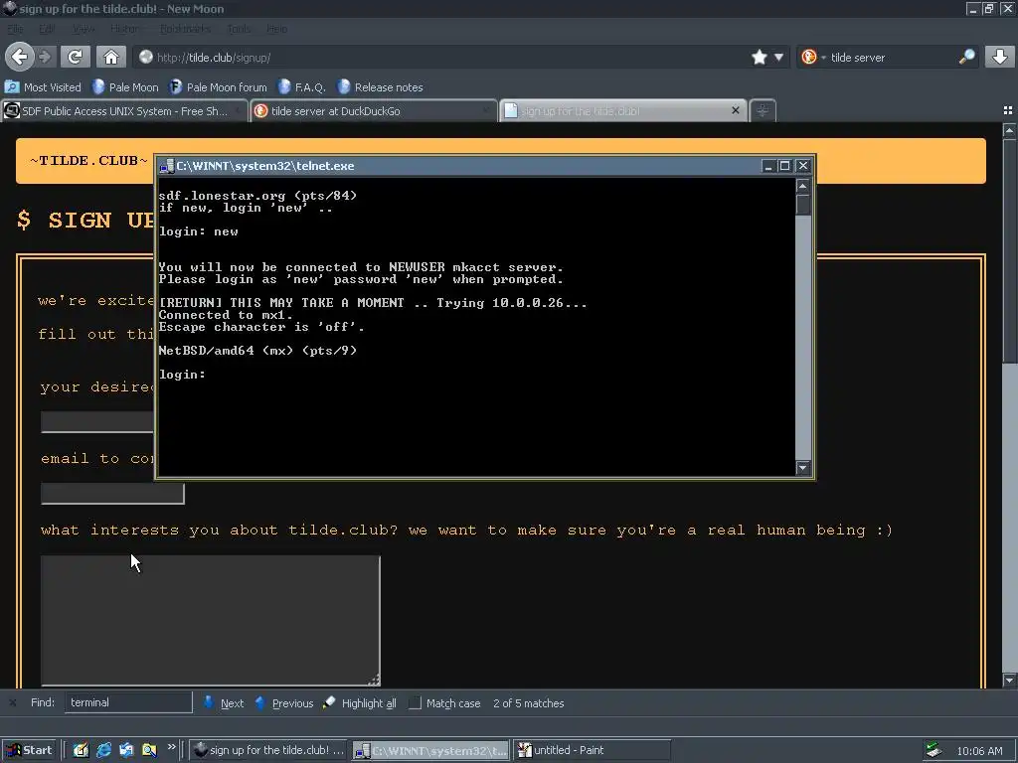Open the Release notes bookmark

pos(381,87)
